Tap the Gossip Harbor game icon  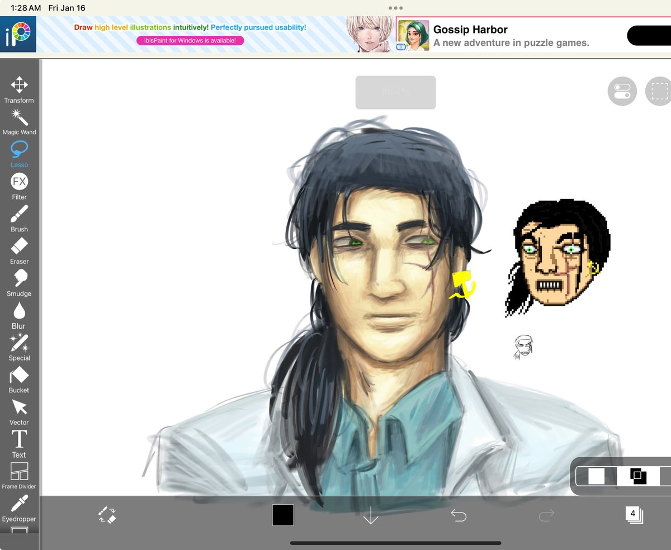414,35
